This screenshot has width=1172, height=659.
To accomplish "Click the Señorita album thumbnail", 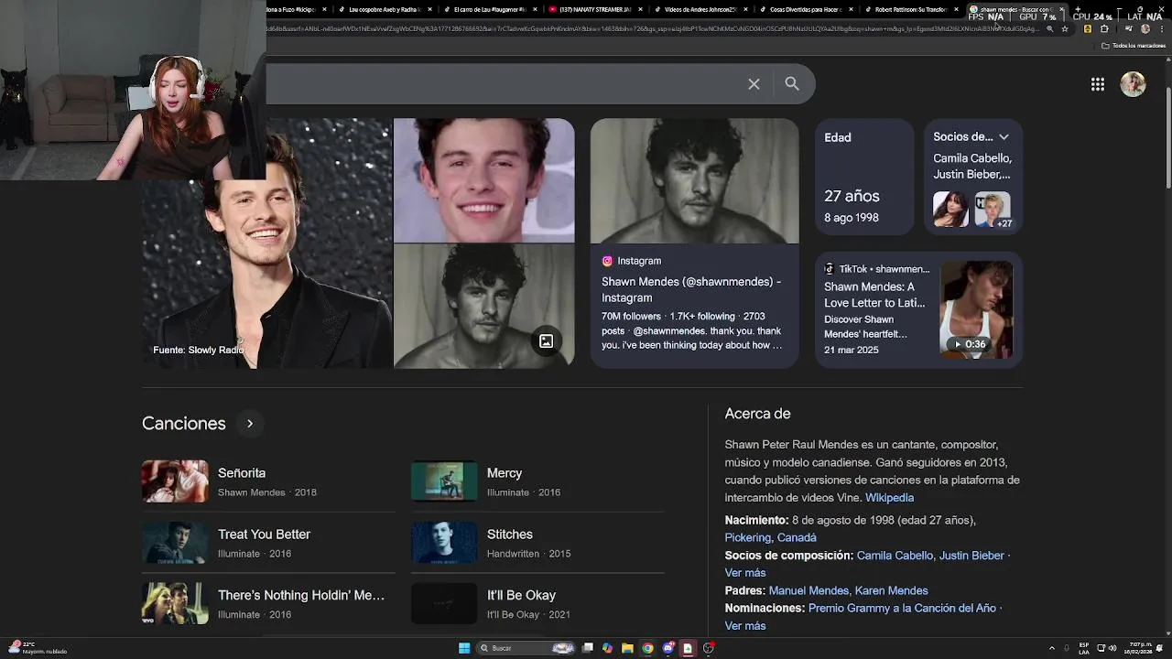I will point(175,481).
